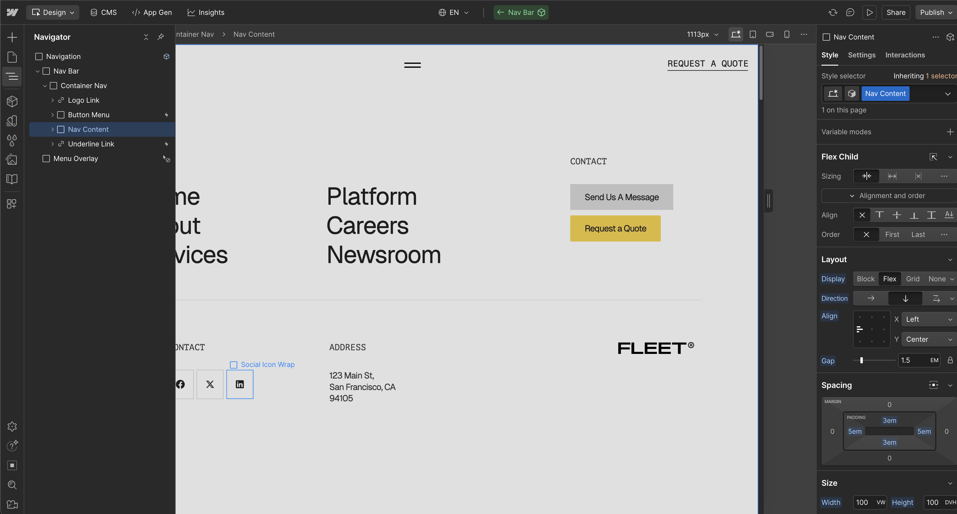Viewport: 957px width, 514px height.
Task: Set order to First
Action: coord(892,235)
